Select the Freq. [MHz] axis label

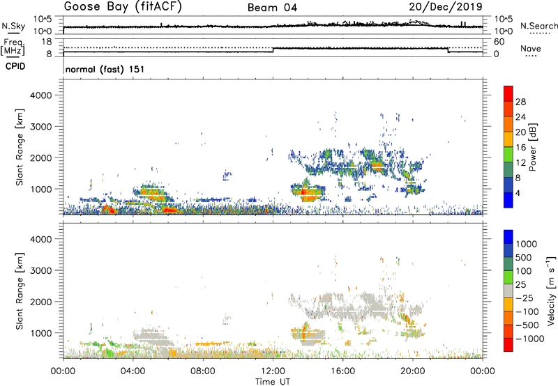coord(13,47)
